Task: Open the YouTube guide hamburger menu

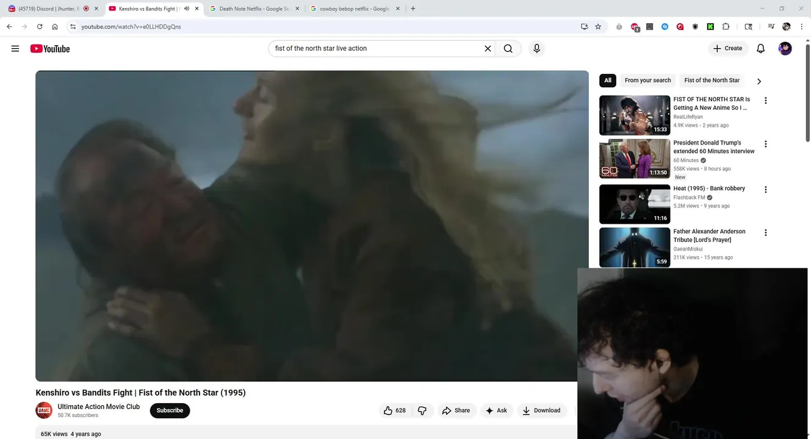Action: [x=15, y=49]
